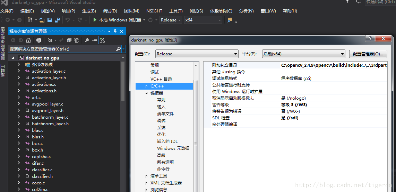Open the 生成(B) menu

pos(89,11)
